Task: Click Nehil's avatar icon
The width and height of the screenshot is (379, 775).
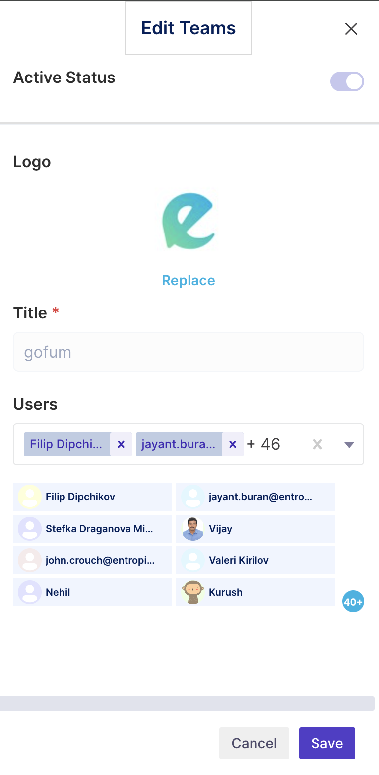Action: click(x=30, y=592)
